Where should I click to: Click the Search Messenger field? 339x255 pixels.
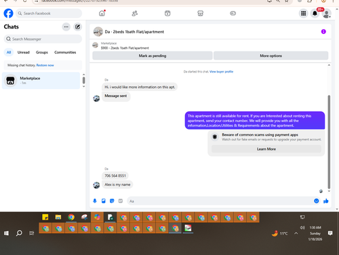click(x=43, y=39)
